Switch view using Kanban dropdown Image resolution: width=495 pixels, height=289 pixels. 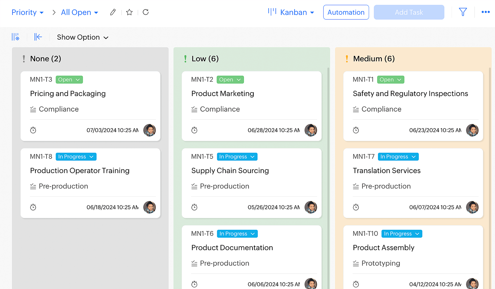(291, 12)
